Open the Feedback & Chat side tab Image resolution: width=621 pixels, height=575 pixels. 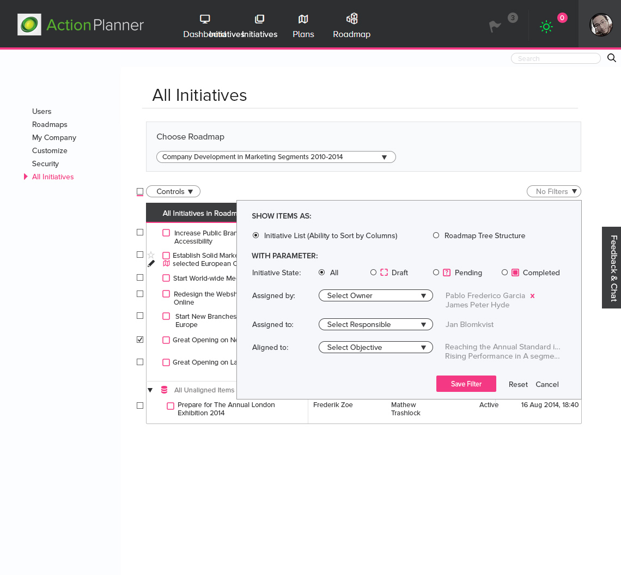612,268
